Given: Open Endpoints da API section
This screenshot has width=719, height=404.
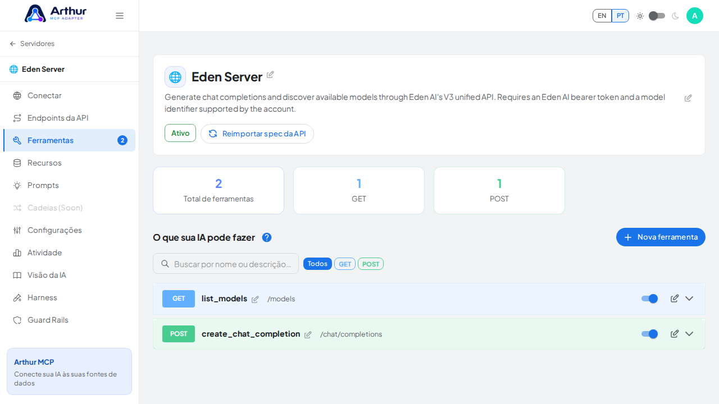Looking at the screenshot, I should click(x=69, y=118).
